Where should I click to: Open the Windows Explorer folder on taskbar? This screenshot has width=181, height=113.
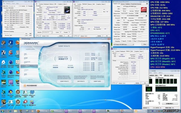16,111
